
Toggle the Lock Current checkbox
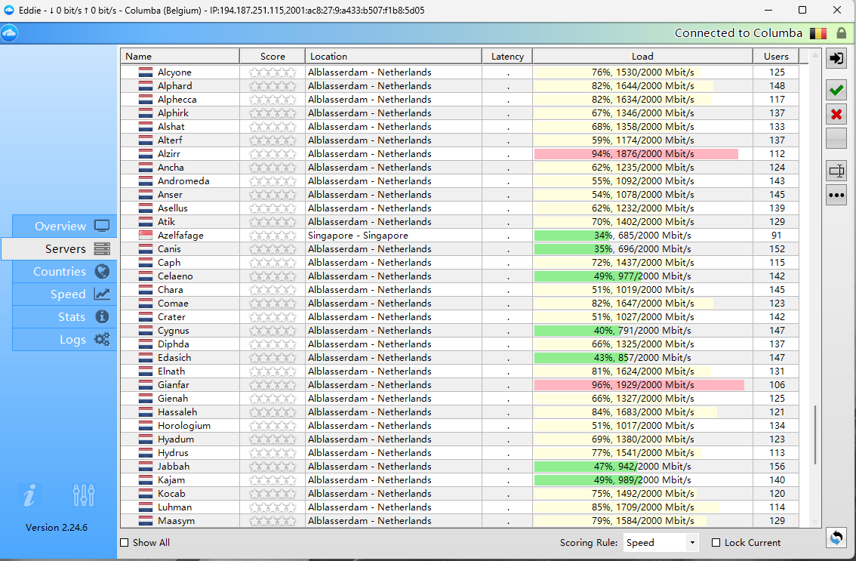[716, 543]
